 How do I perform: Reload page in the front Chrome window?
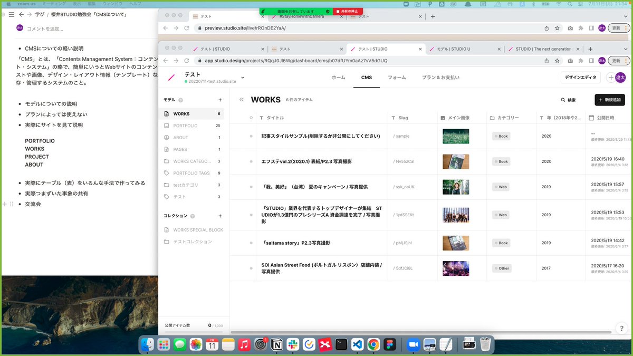187,61
